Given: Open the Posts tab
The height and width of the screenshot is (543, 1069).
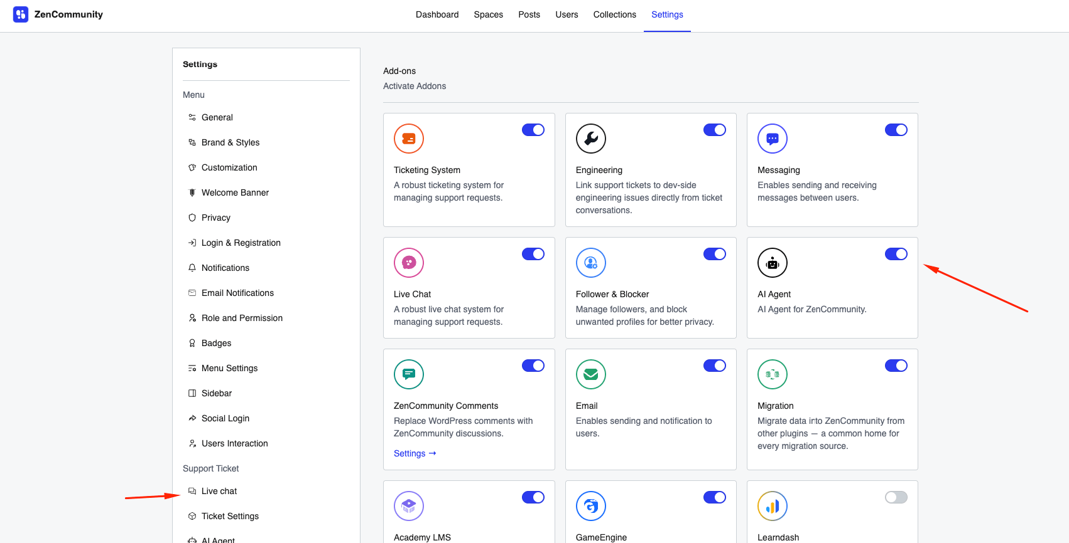Looking at the screenshot, I should 529,14.
